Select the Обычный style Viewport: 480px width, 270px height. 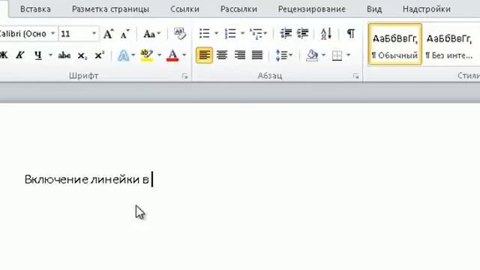[x=395, y=44]
